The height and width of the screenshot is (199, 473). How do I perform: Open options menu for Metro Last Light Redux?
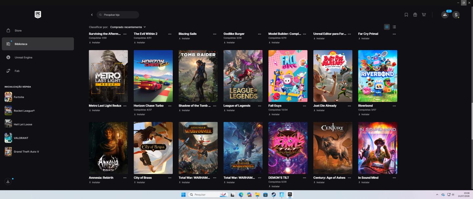pyautogui.click(x=125, y=106)
